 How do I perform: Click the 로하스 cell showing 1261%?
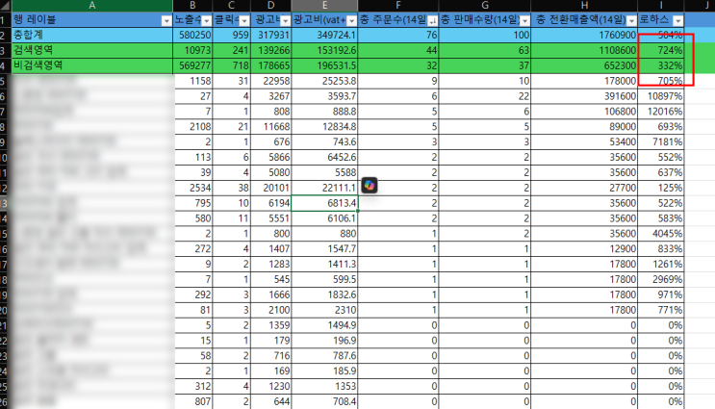point(661,264)
